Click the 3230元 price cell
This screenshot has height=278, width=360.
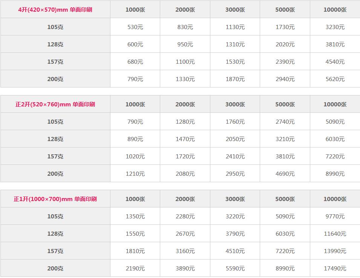335,27
